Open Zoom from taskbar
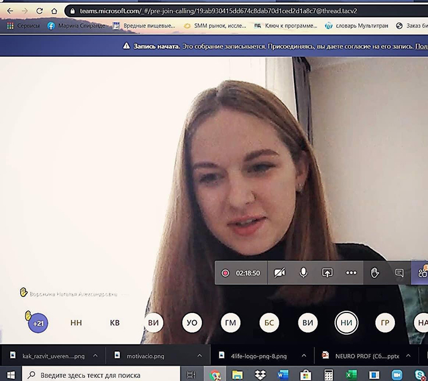The image size is (428, 381). [x=397, y=375]
